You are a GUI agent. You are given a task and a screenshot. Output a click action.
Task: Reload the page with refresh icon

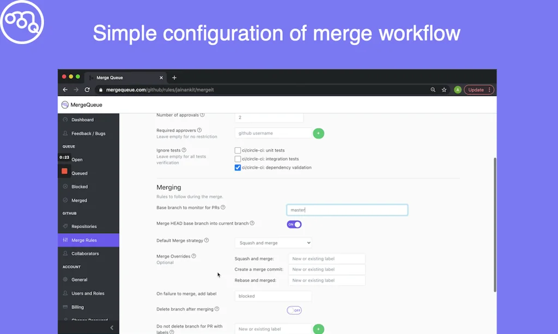click(x=87, y=90)
